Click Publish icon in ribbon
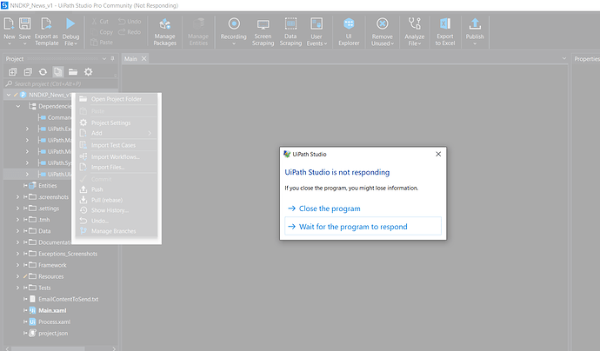This screenshot has width=600, height=351. tap(475, 23)
